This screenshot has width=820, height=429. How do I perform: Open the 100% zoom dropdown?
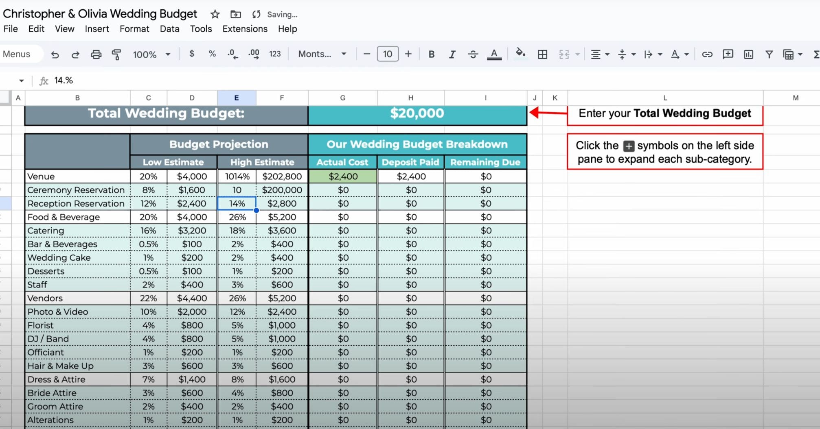(x=151, y=54)
